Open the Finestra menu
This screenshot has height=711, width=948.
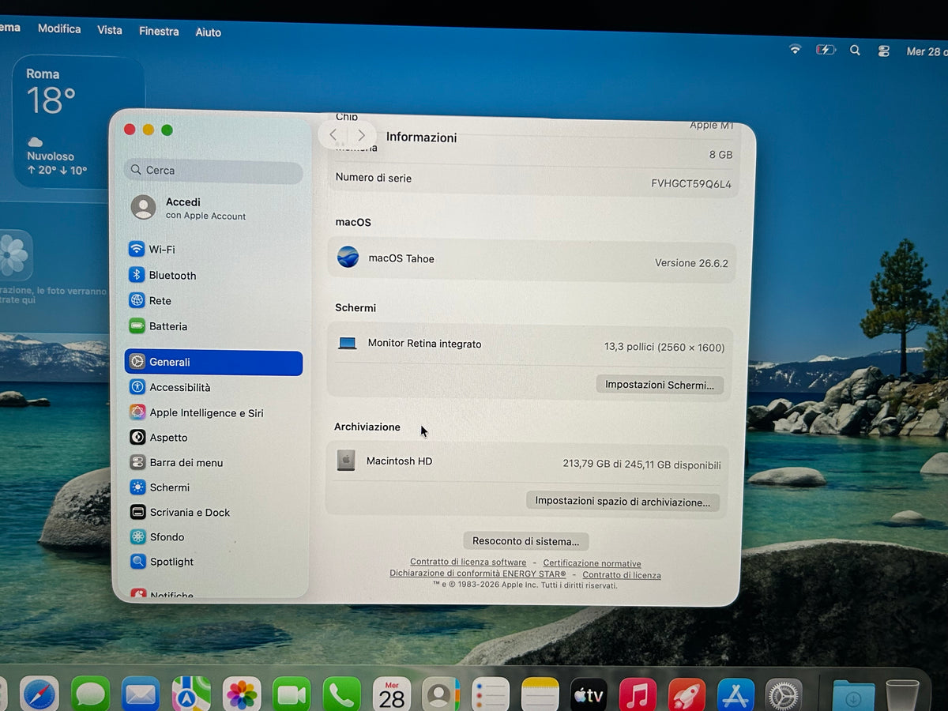pos(159,32)
